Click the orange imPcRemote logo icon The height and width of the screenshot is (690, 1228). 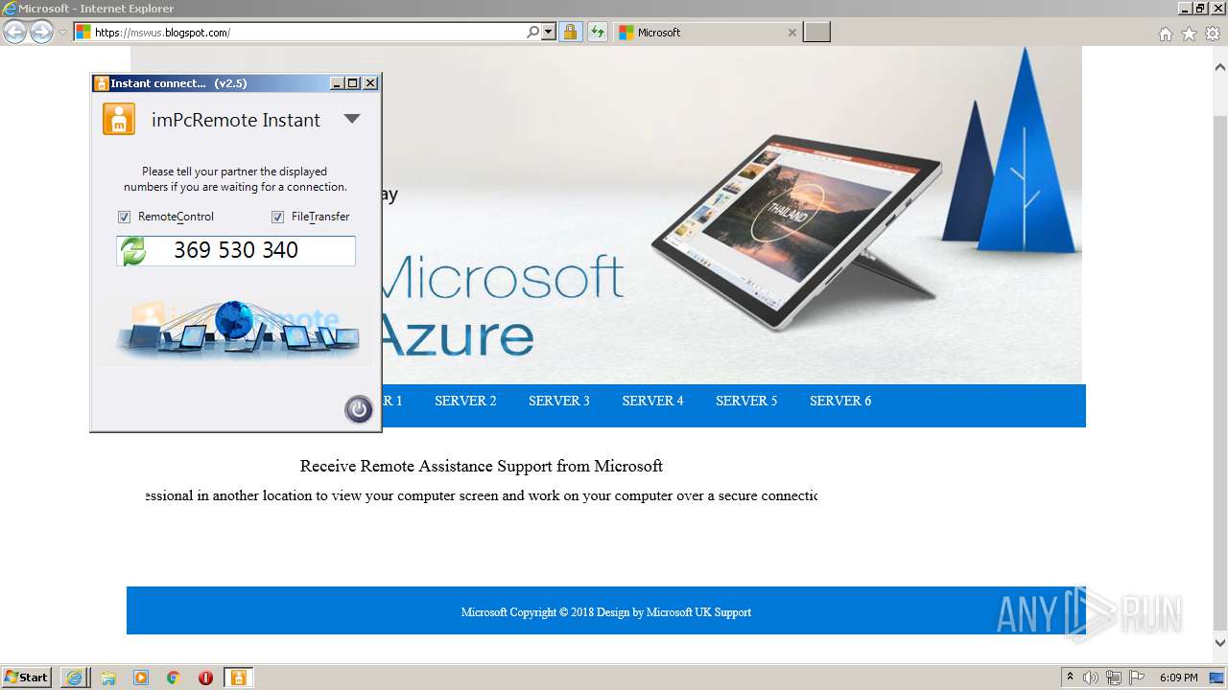119,120
